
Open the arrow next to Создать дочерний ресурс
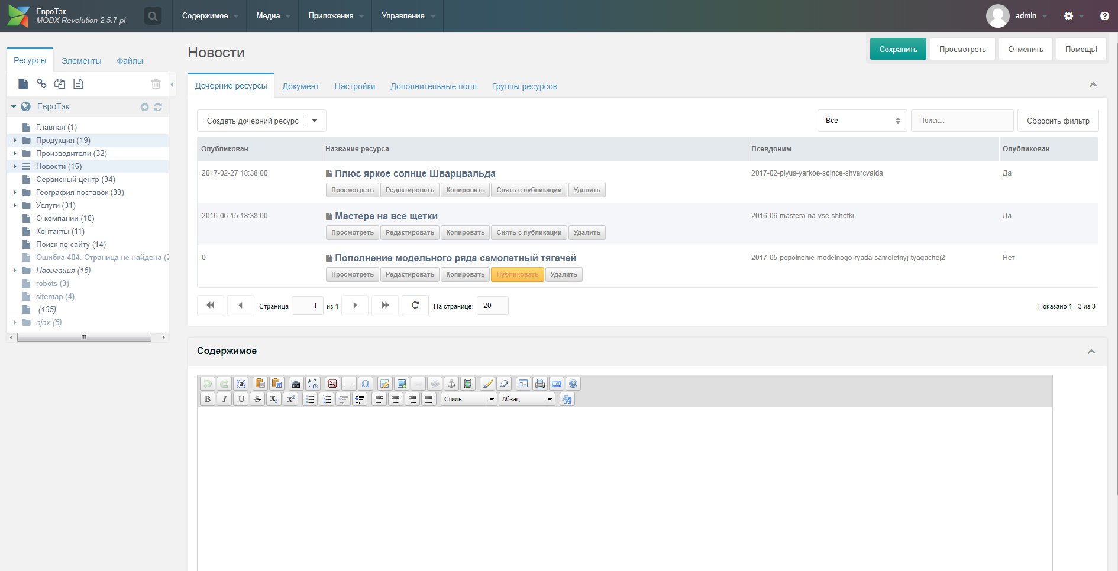(315, 121)
